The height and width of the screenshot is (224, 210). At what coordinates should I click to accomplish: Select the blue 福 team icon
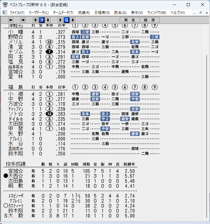[x=67, y=20]
